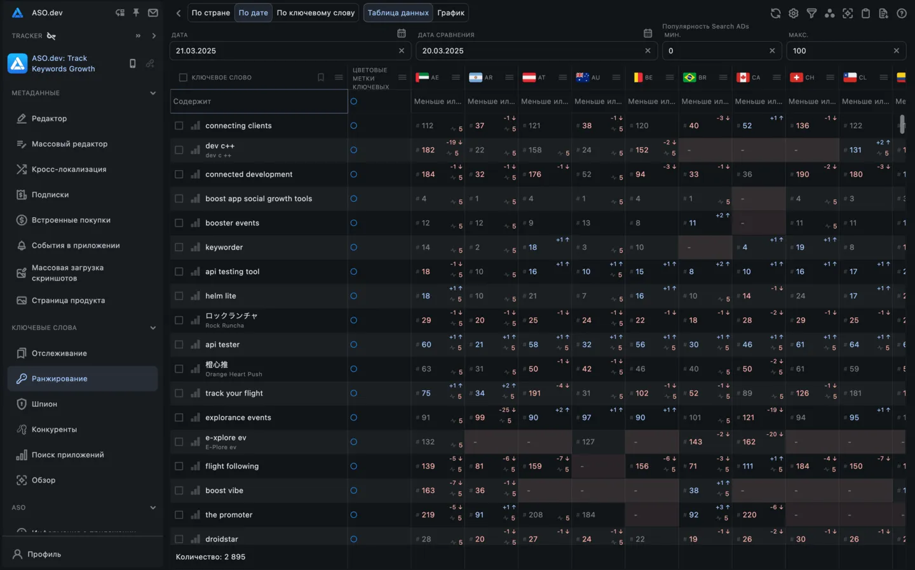This screenshot has width=915, height=570.
Task: Switch to the График view tab
Action: pos(451,13)
